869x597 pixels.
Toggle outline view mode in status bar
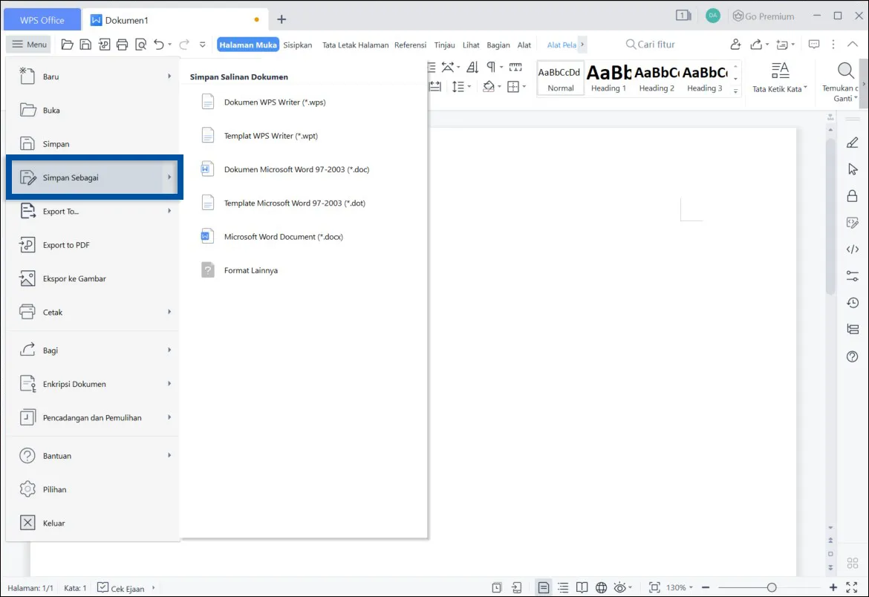coord(563,587)
